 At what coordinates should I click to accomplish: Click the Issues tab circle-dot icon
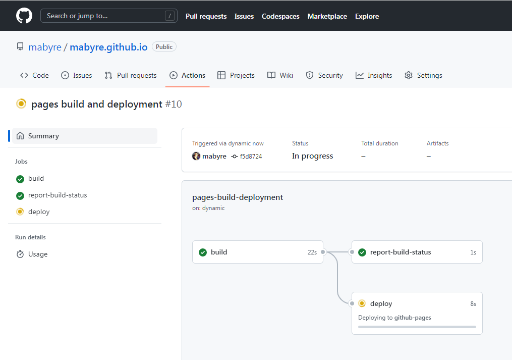click(x=65, y=75)
